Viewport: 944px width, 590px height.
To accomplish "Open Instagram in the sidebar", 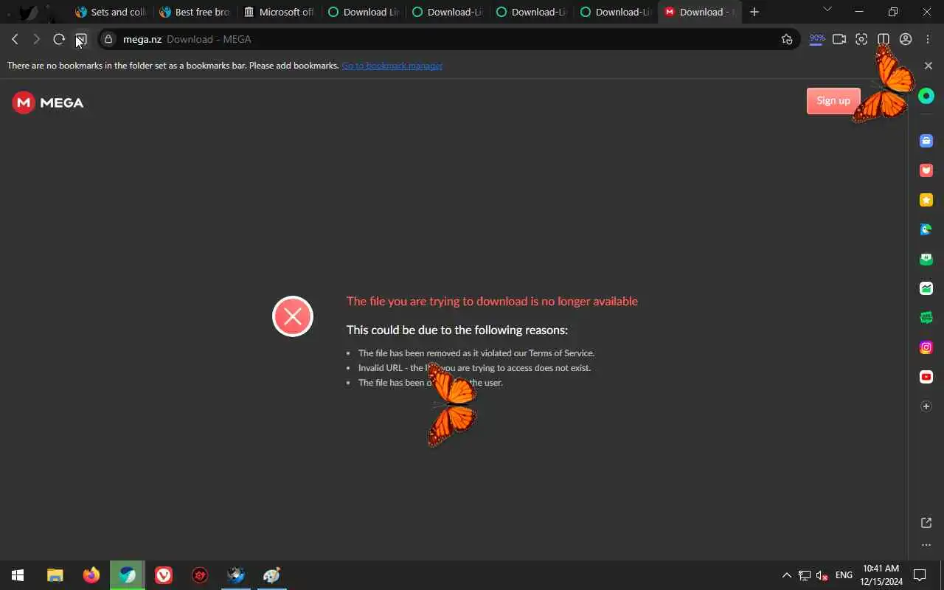I will tap(926, 347).
